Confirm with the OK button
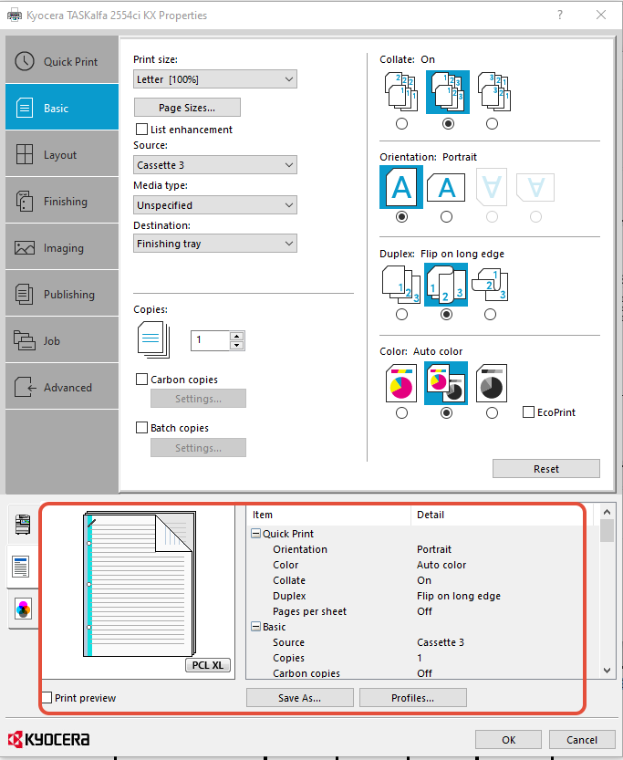Image resolution: width=623 pixels, height=760 pixels. click(x=508, y=740)
